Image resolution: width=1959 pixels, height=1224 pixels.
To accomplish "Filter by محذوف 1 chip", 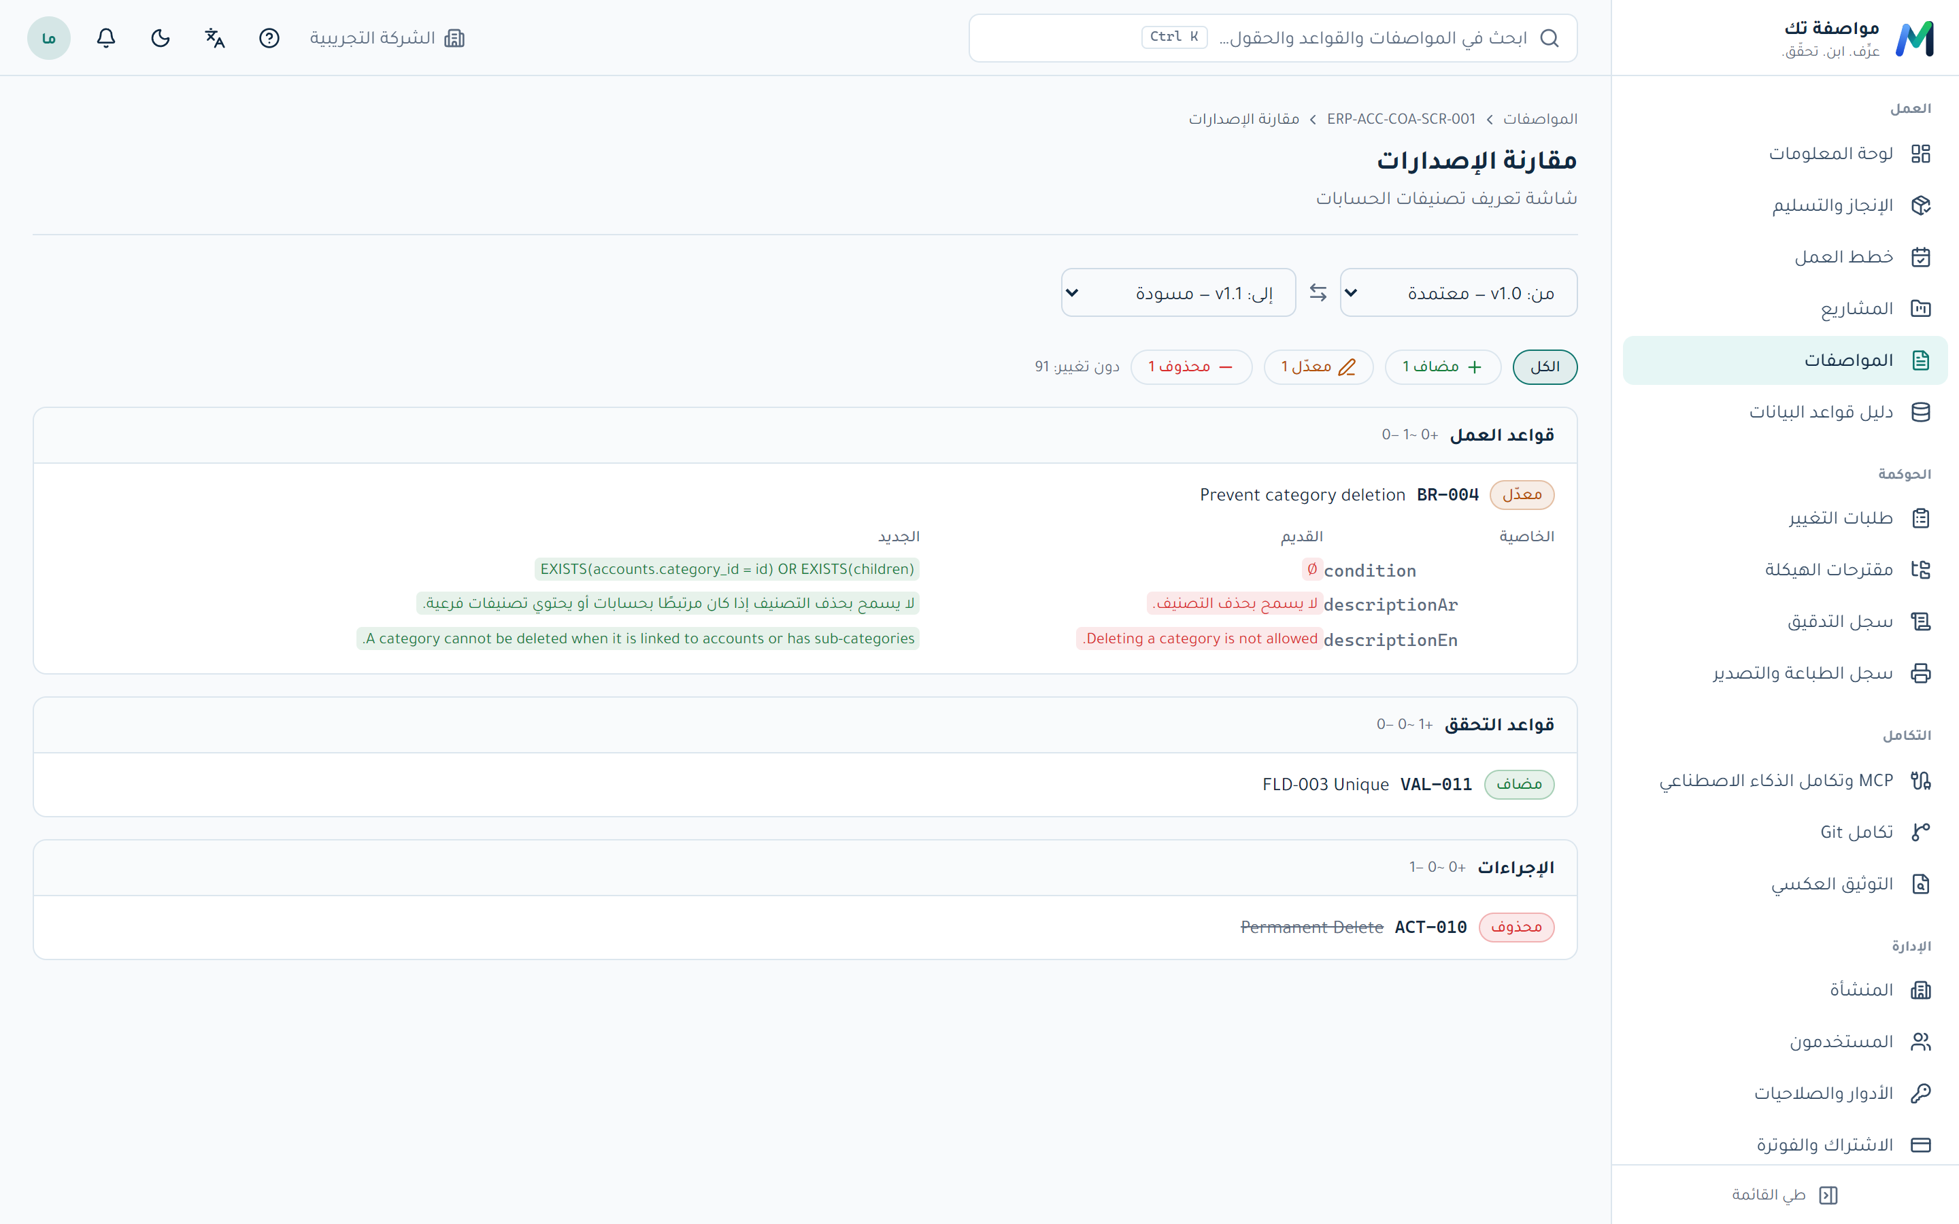I will pyautogui.click(x=1191, y=367).
